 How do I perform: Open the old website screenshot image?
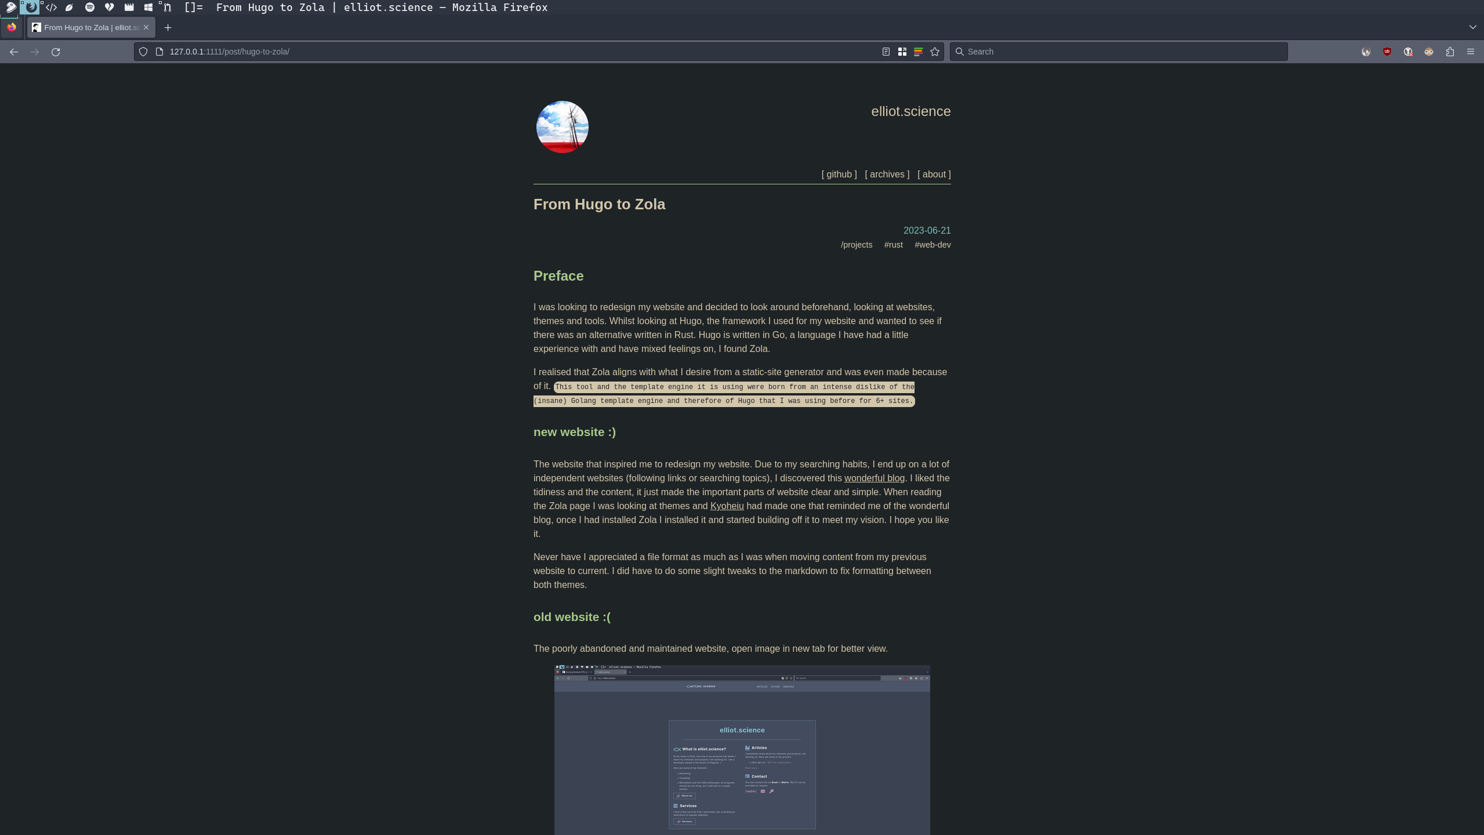pos(742,750)
